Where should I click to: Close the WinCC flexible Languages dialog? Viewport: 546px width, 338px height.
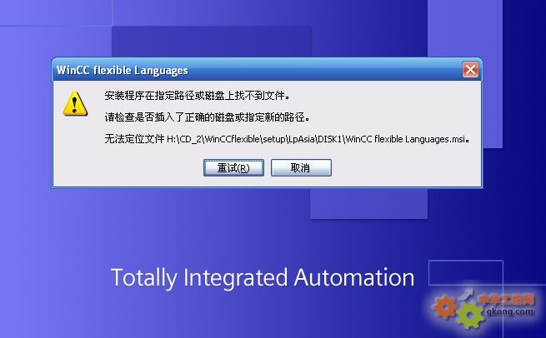pyautogui.click(x=470, y=70)
